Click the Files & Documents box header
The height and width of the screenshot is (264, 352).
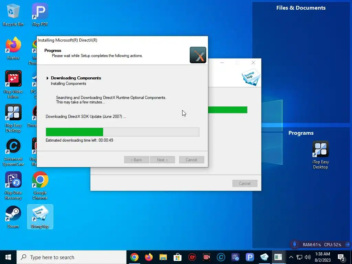pyautogui.click(x=301, y=8)
